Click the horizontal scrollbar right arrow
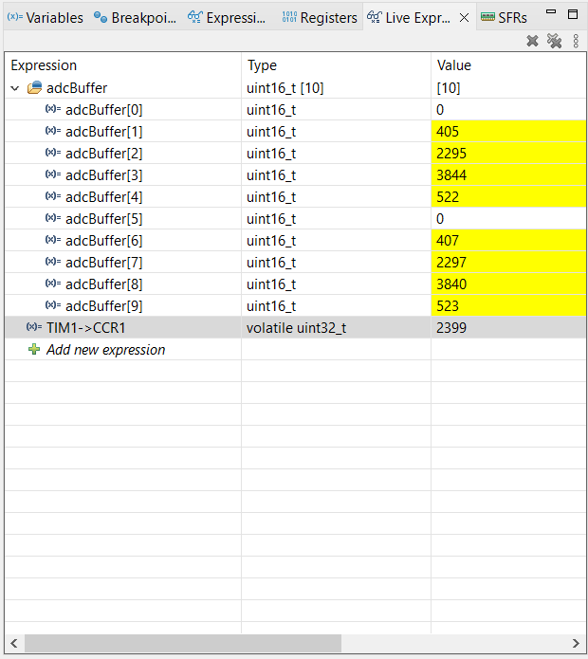Image resolution: width=588 pixels, height=659 pixels. click(x=576, y=643)
